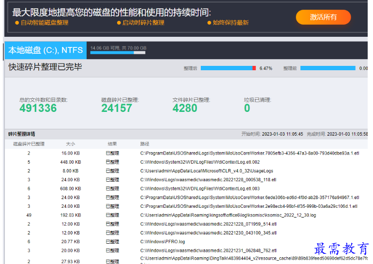Click the 整理前 fragmentation bar

(x=328, y=68)
